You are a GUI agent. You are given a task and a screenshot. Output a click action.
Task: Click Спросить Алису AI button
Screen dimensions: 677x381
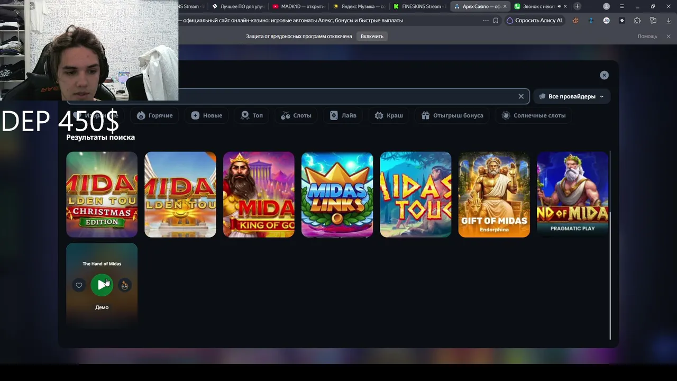(534, 21)
